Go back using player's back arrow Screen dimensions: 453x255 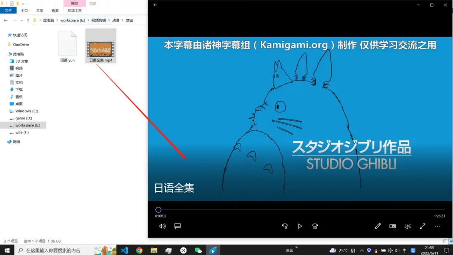tap(155, 5)
